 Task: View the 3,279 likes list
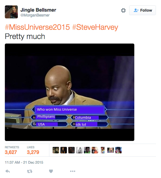(33, 150)
